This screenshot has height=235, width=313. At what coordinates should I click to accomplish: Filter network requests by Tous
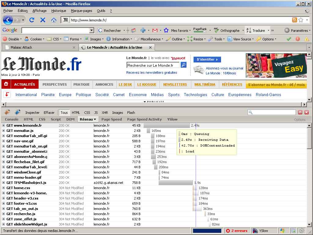pos(64,113)
